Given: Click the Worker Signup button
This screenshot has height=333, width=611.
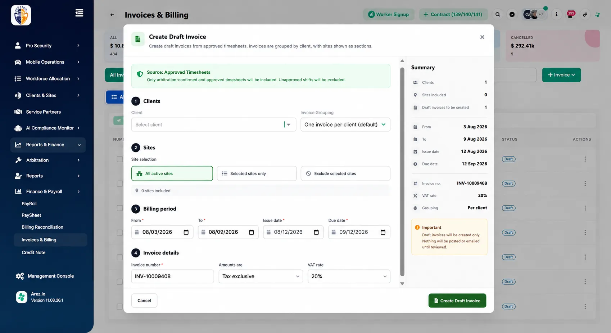Looking at the screenshot, I should [x=389, y=14].
